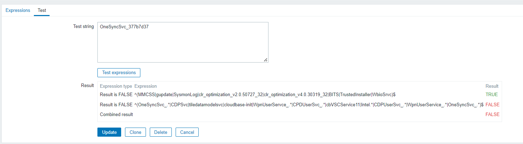This screenshot has height=144, width=523.
Task: Click the Expression type column header
Action: tap(116, 86)
